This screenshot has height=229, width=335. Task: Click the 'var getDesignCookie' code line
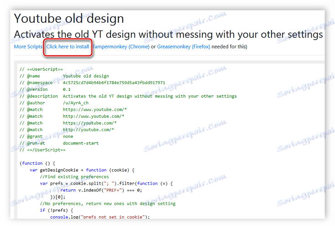pos(82,170)
